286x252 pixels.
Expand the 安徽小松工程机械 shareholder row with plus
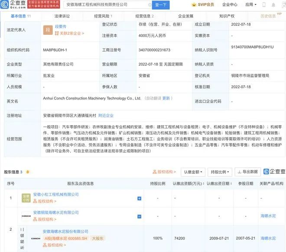139,199
